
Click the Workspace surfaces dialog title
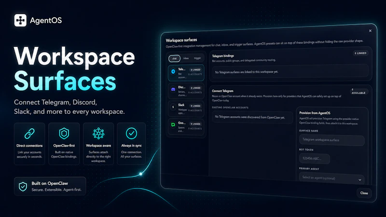pos(181,40)
